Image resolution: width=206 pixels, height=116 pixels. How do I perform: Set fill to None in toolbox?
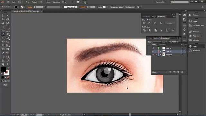pyautogui.click(x=8, y=77)
